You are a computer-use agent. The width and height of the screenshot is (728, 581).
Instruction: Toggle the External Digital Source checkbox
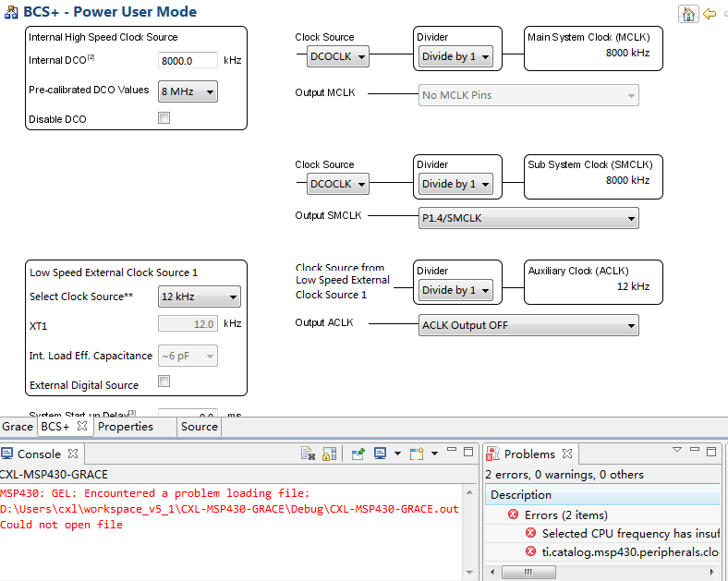(164, 381)
